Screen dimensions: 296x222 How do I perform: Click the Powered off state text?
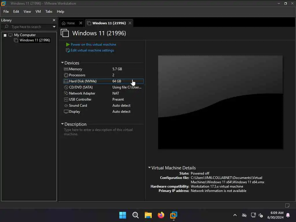coord(200,173)
